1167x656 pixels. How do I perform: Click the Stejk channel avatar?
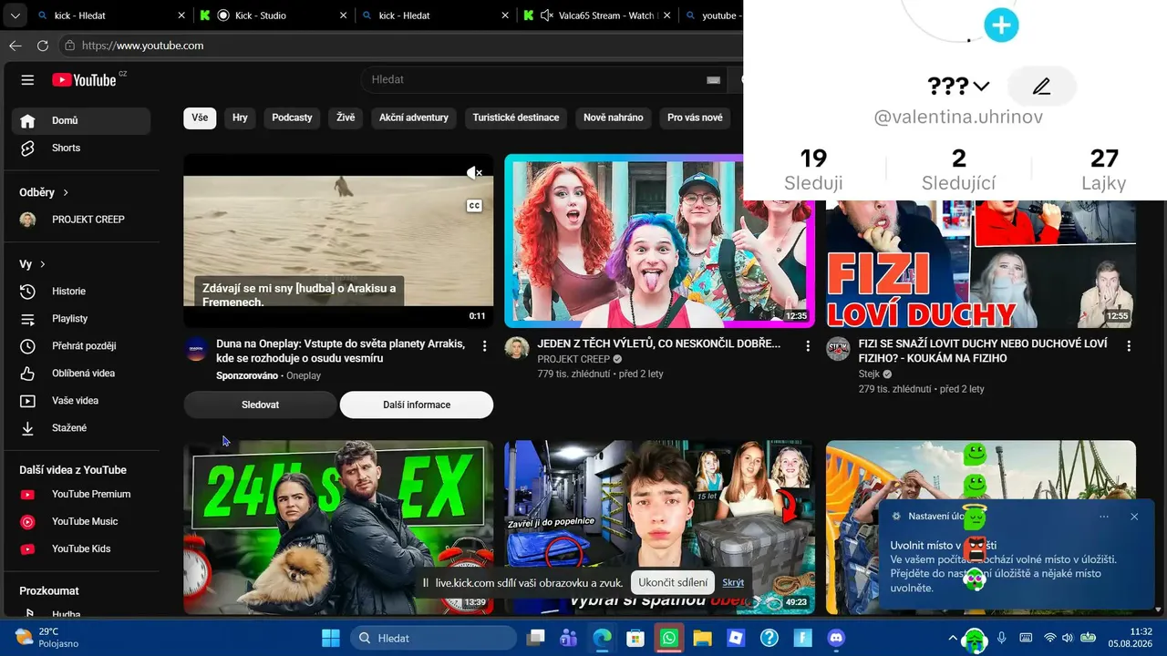tap(838, 349)
